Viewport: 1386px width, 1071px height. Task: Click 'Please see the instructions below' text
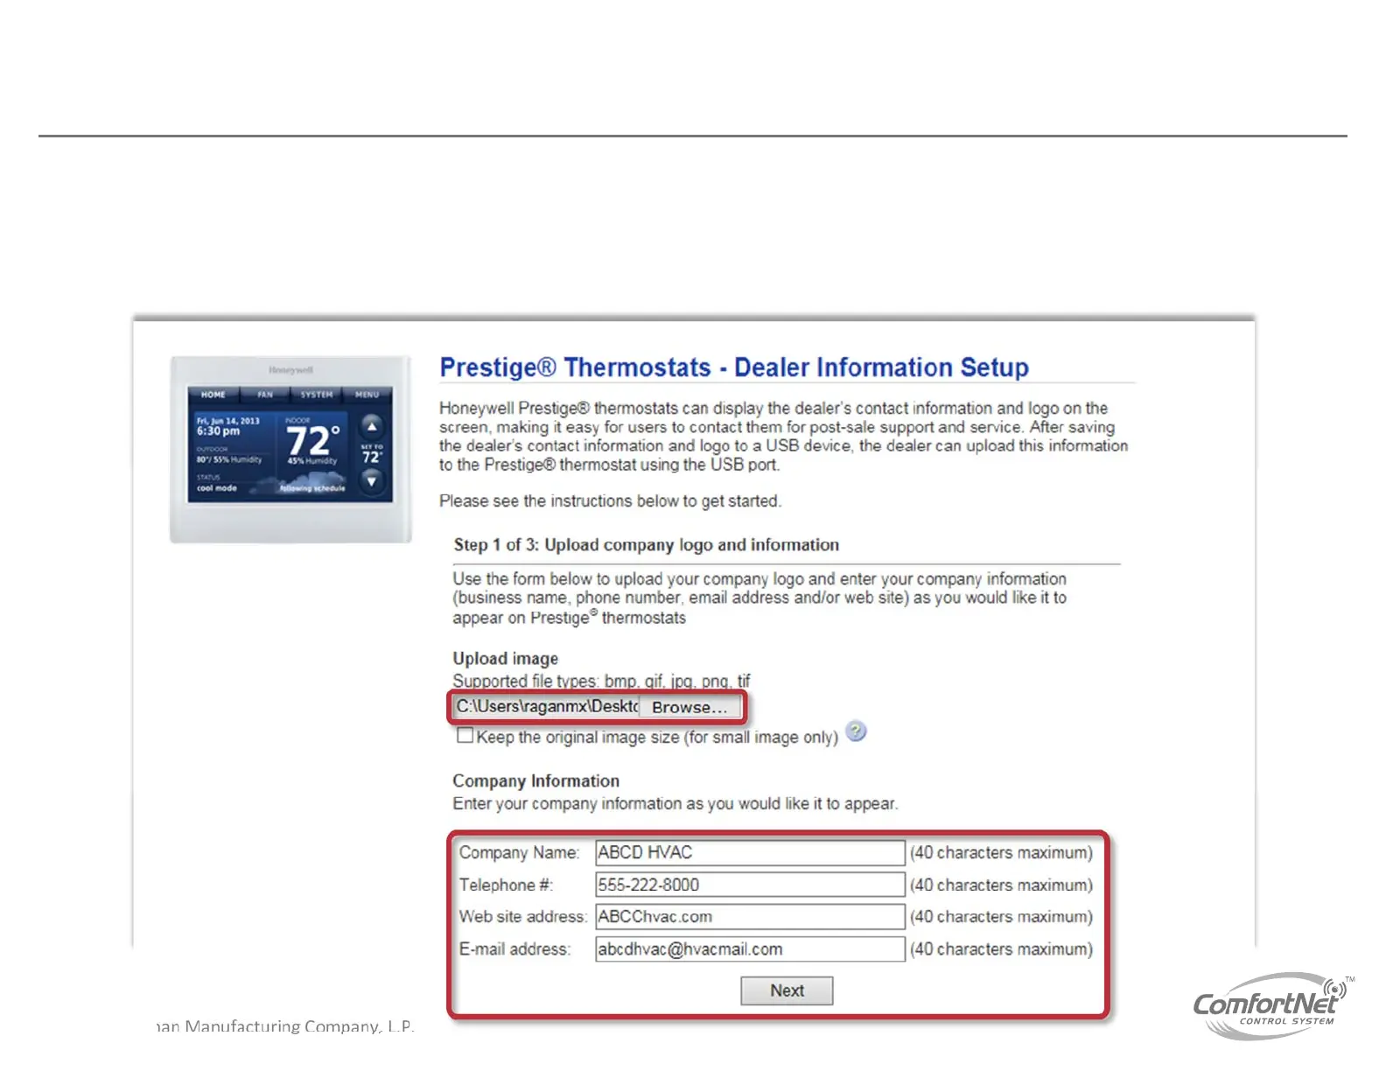click(610, 501)
